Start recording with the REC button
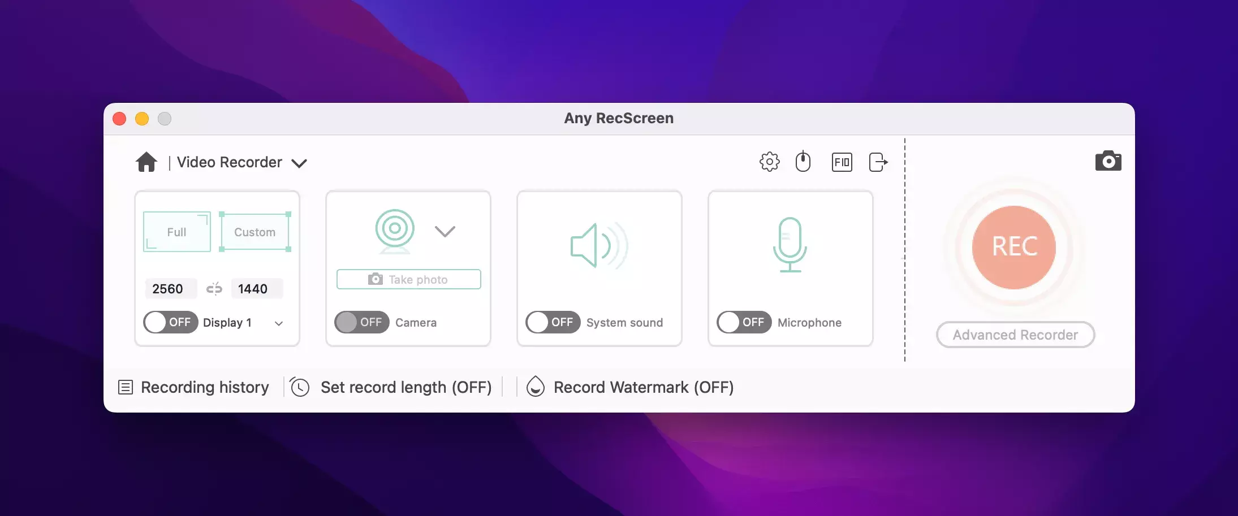Viewport: 1238px width, 516px height. (1014, 247)
